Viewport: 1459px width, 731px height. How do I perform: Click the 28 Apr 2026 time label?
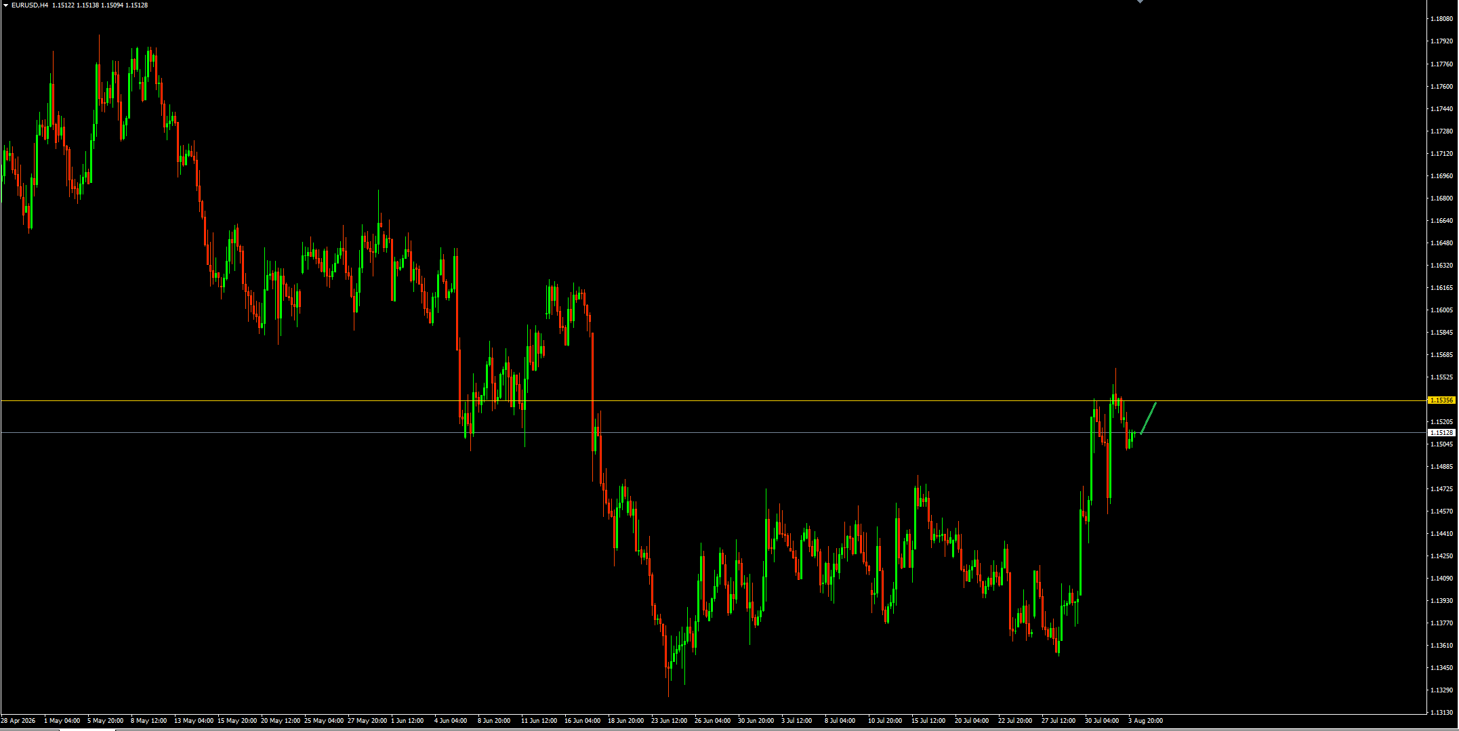click(18, 721)
